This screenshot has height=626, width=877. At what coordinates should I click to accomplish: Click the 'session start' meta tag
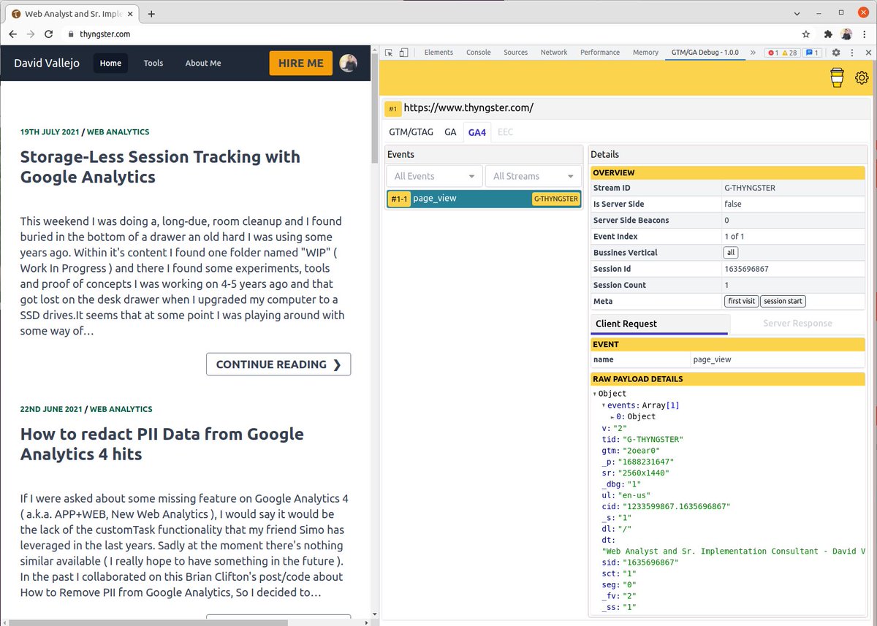coord(783,301)
